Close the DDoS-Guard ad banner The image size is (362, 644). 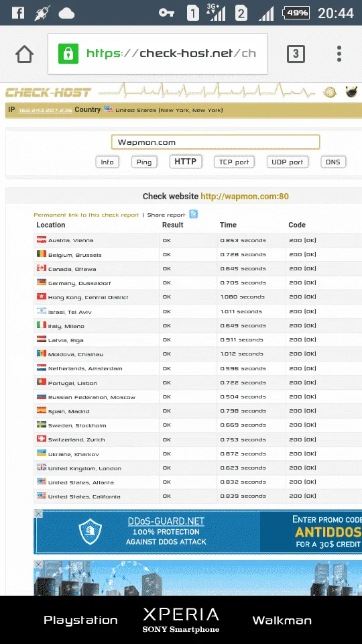pyautogui.click(x=38, y=514)
